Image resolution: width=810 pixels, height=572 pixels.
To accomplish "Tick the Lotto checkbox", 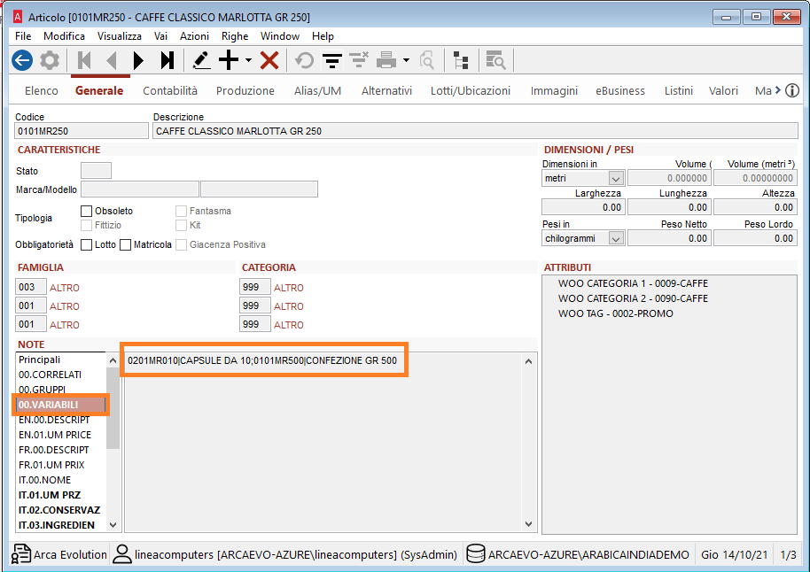I will tap(87, 244).
